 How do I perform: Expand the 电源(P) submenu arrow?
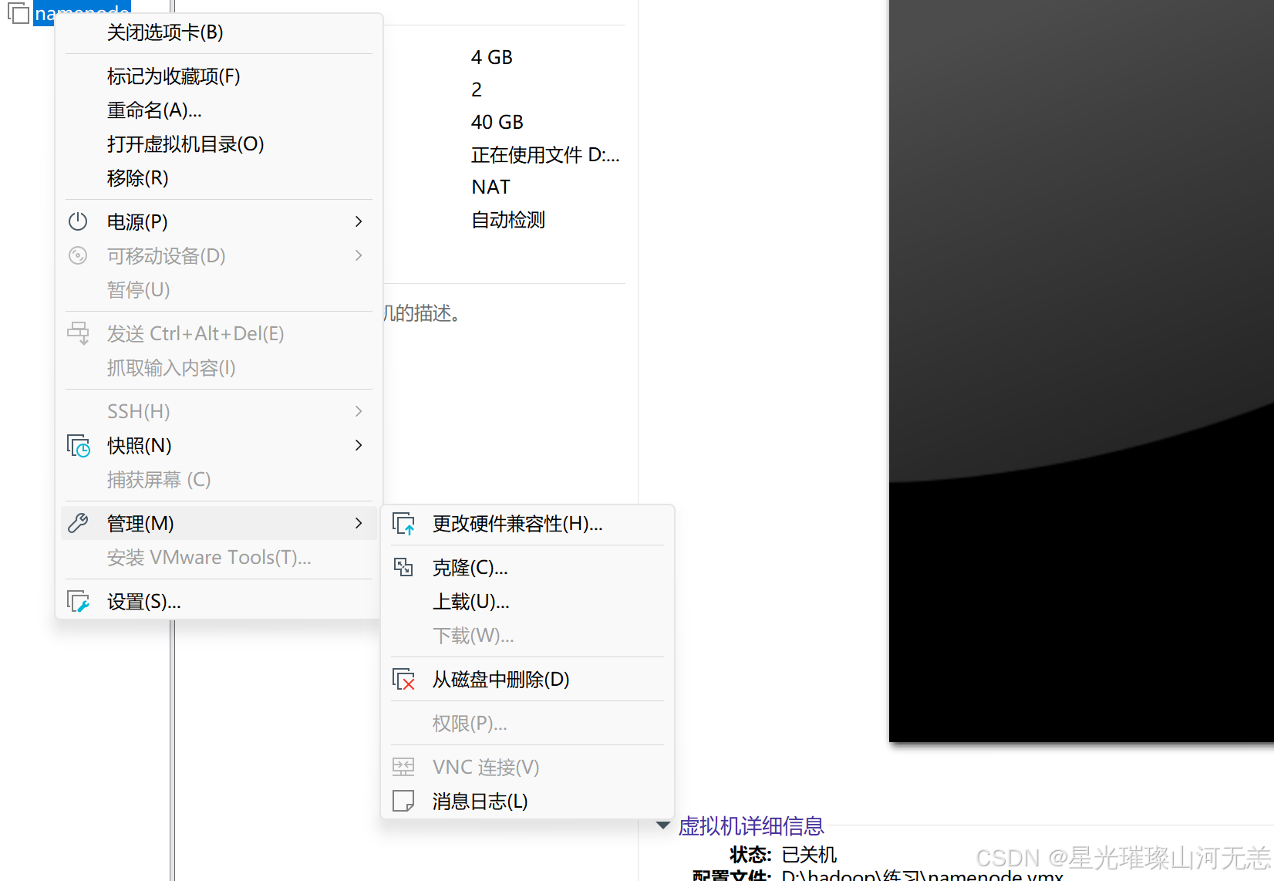(x=359, y=221)
